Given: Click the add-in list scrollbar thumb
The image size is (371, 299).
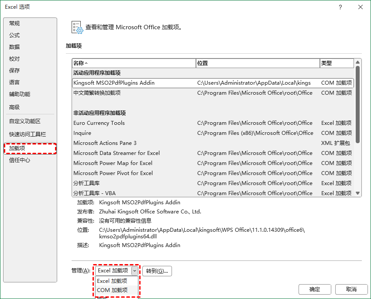Looking at the screenshot, I should pos(357,104).
